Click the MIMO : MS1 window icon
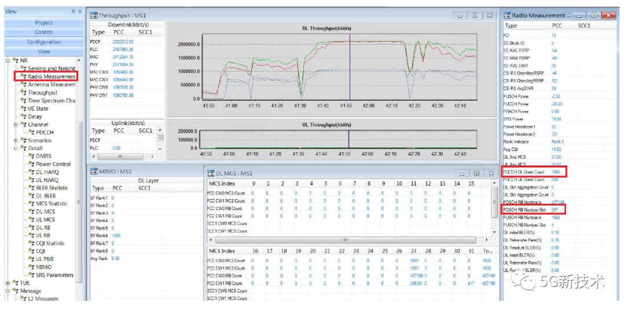Screen dimensions: 625x309 tap(93, 171)
